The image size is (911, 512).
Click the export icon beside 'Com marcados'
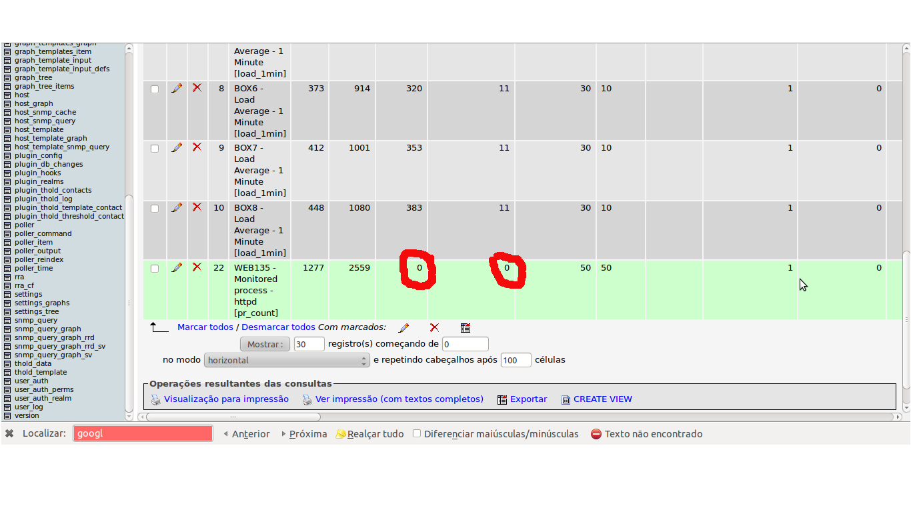[x=466, y=328]
